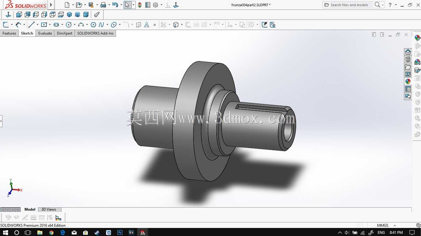The image size is (421, 236).
Task: Switch to the 3D Views tab
Action: 49,209
